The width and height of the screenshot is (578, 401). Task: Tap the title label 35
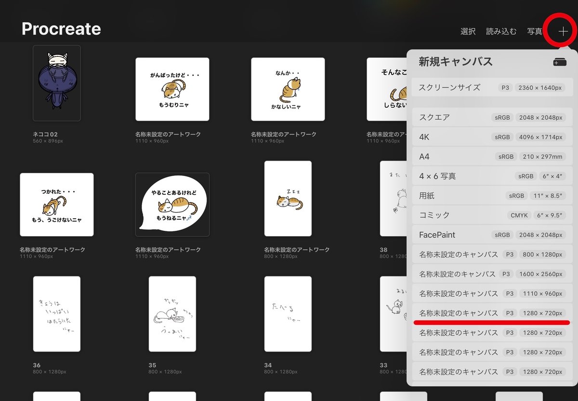coord(153,365)
